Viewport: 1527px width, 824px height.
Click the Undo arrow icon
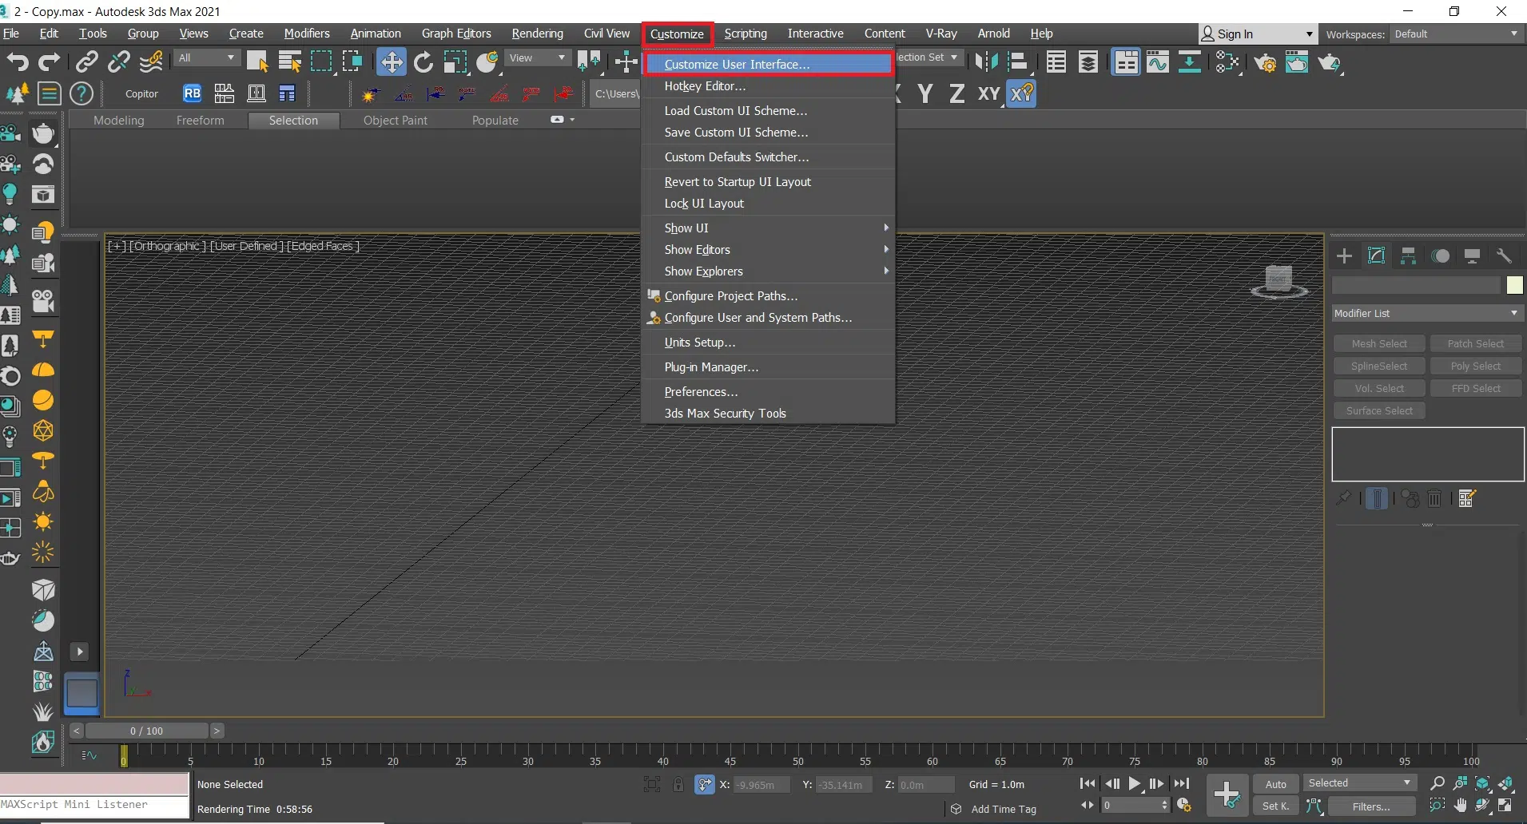[18, 62]
